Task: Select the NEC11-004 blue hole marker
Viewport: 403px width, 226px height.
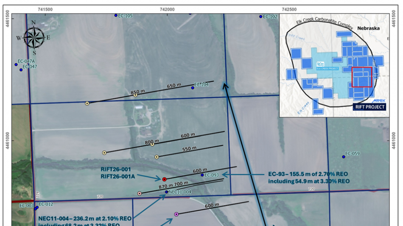Action: (166, 192)
